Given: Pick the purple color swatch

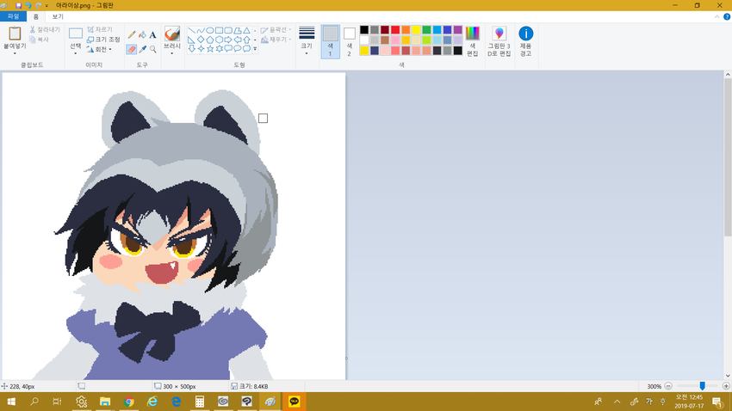Looking at the screenshot, I should coord(458,30).
